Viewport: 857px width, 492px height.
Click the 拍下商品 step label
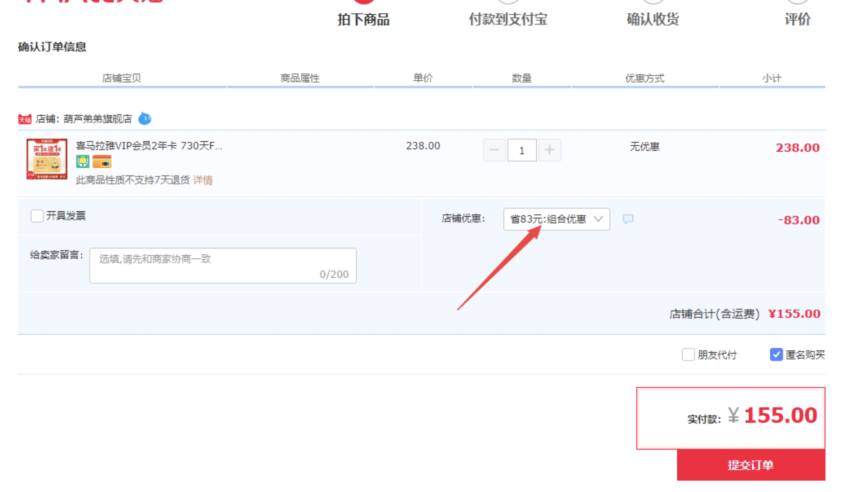point(363,20)
